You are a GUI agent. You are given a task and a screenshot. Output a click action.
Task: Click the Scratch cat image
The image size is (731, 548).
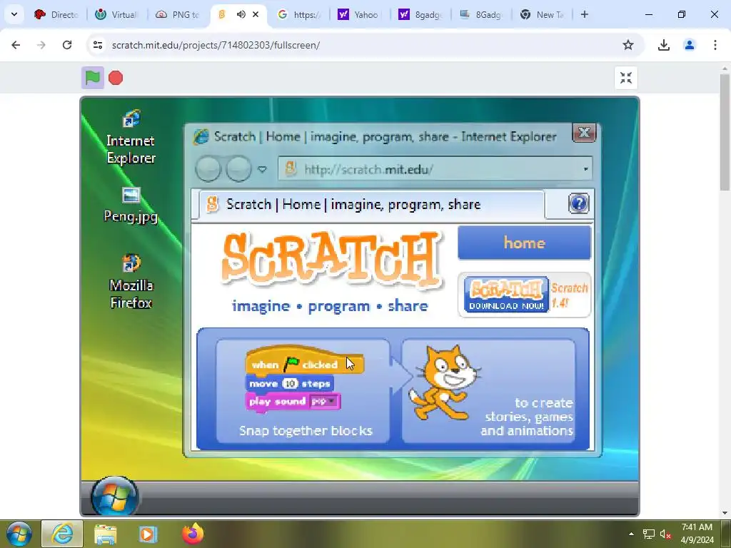coord(444,382)
